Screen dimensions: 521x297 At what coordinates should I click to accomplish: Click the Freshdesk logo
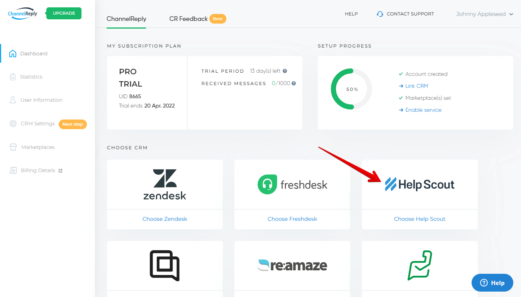292,184
